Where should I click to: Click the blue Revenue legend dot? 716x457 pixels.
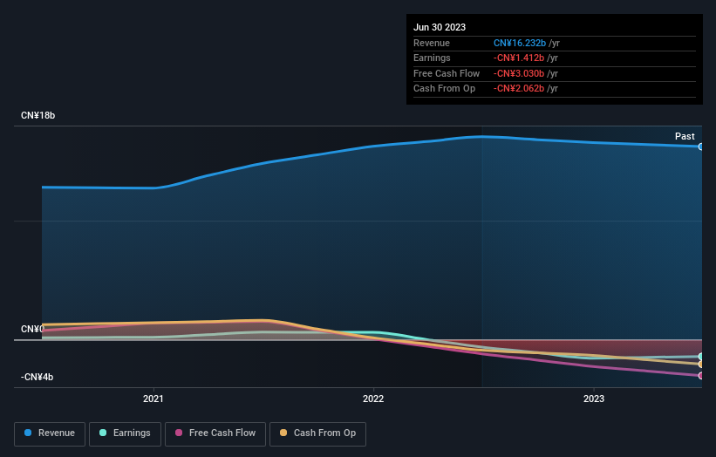click(28, 433)
